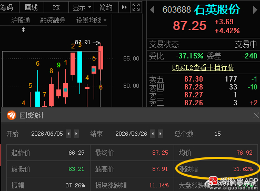
Task: Click the double-arrow more tools icon
Action: (124, 7)
